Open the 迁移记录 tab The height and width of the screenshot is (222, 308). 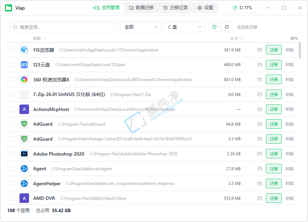coord(176,8)
